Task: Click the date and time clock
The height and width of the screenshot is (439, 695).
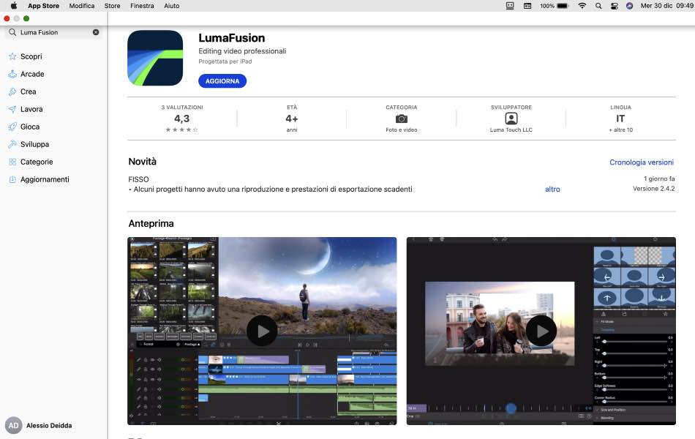Action: click(667, 6)
